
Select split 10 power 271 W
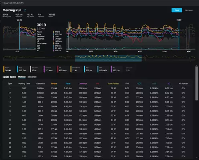click(x=54, y=129)
